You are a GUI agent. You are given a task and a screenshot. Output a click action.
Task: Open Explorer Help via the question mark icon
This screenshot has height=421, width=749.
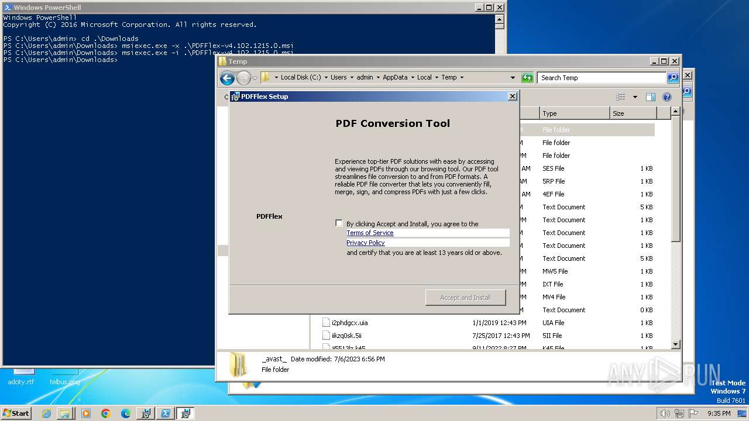[666, 97]
